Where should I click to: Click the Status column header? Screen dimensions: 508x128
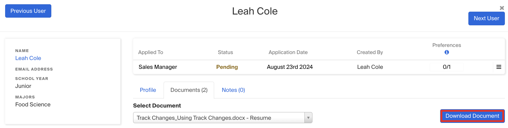tap(225, 52)
